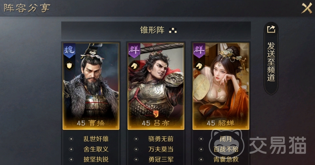Click the 群 faction badge on 貂蝉
315x165 pixels.
click(x=199, y=50)
